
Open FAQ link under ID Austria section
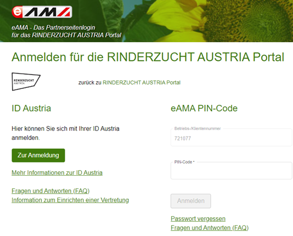tap(50, 191)
